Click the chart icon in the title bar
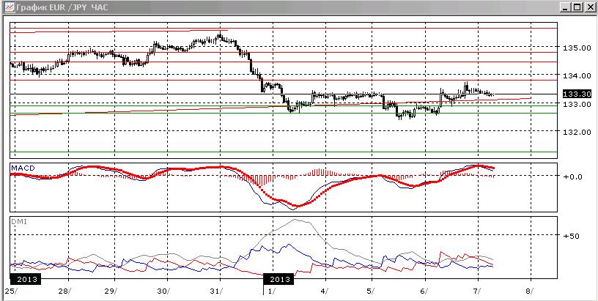The height and width of the screenshot is (301, 598). point(10,7)
